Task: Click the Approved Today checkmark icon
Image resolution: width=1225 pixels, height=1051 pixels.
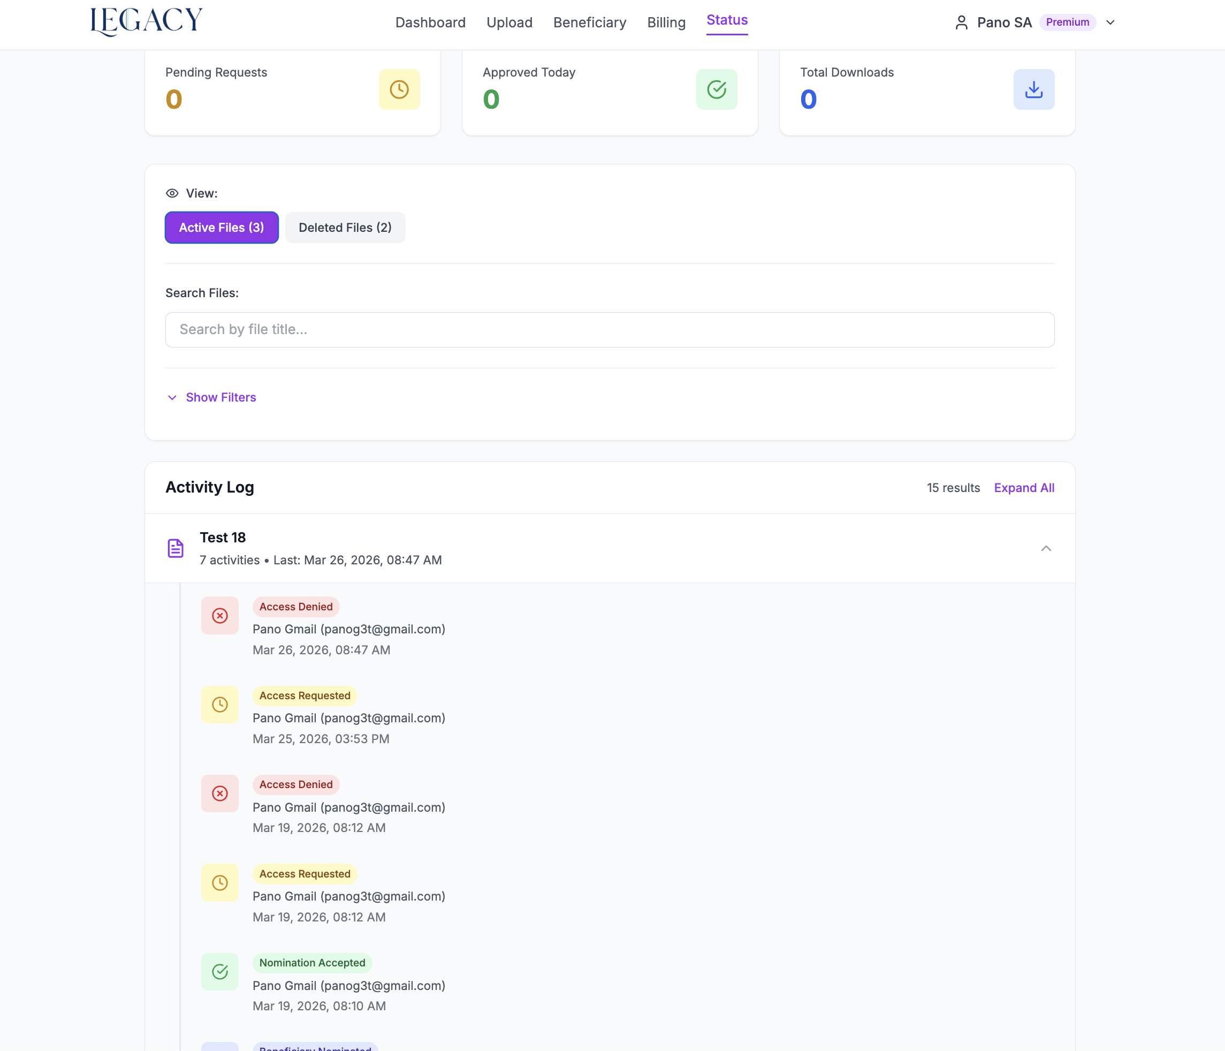Action: [716, 89]
